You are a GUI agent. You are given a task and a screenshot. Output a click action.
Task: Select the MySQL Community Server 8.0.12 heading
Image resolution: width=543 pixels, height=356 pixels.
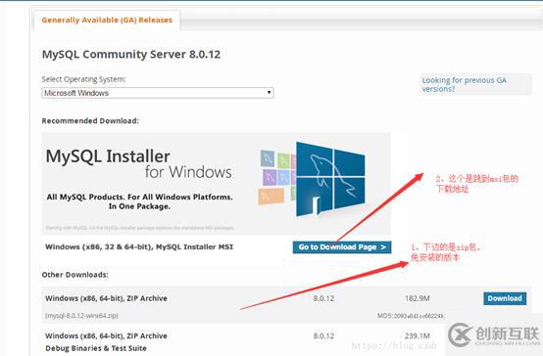(131, 54)
